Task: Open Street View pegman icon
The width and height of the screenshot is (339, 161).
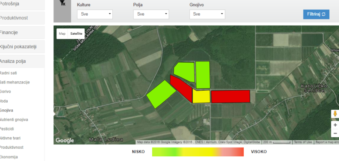Action: coord(335,114)
